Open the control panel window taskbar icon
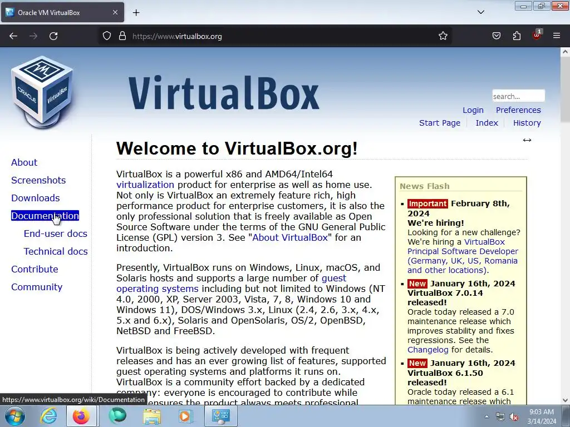This screenshot has width=570, height=427. (220, 416)
